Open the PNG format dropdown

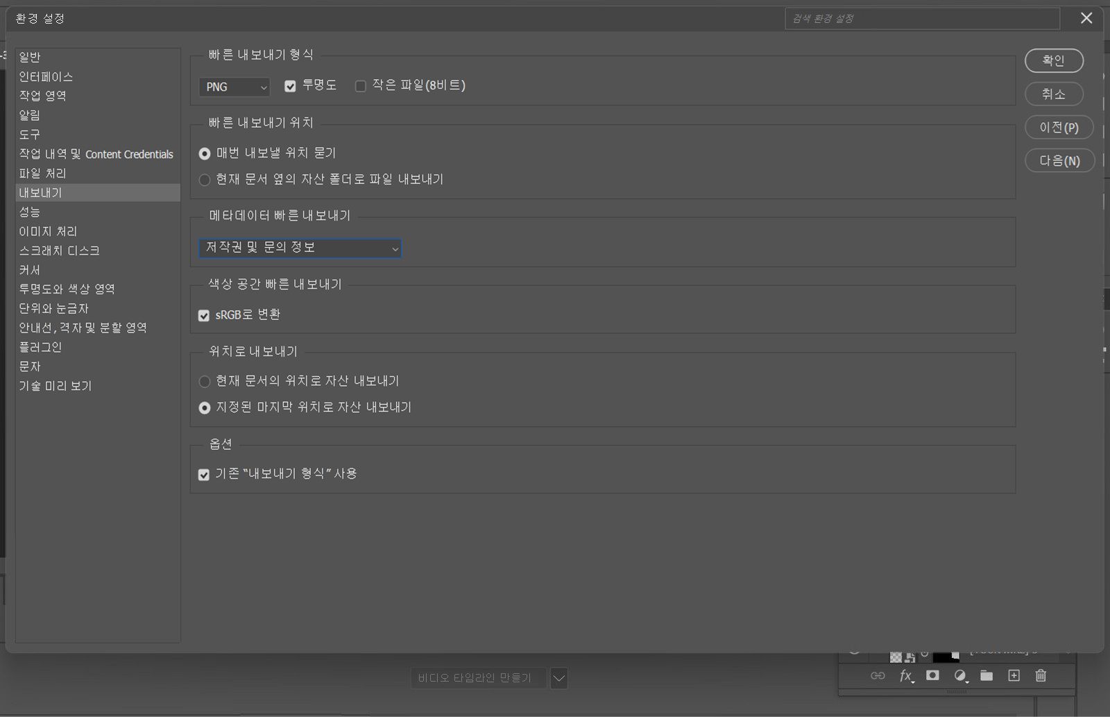[x=234, y=87]
